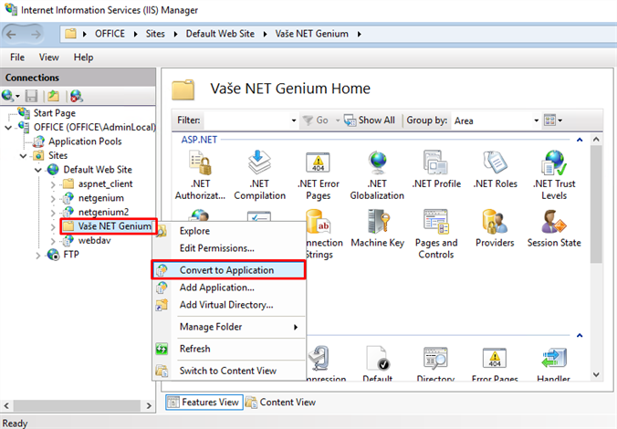
Task: Click Sites in the breadcrumb path
Action: click(155, 34)
